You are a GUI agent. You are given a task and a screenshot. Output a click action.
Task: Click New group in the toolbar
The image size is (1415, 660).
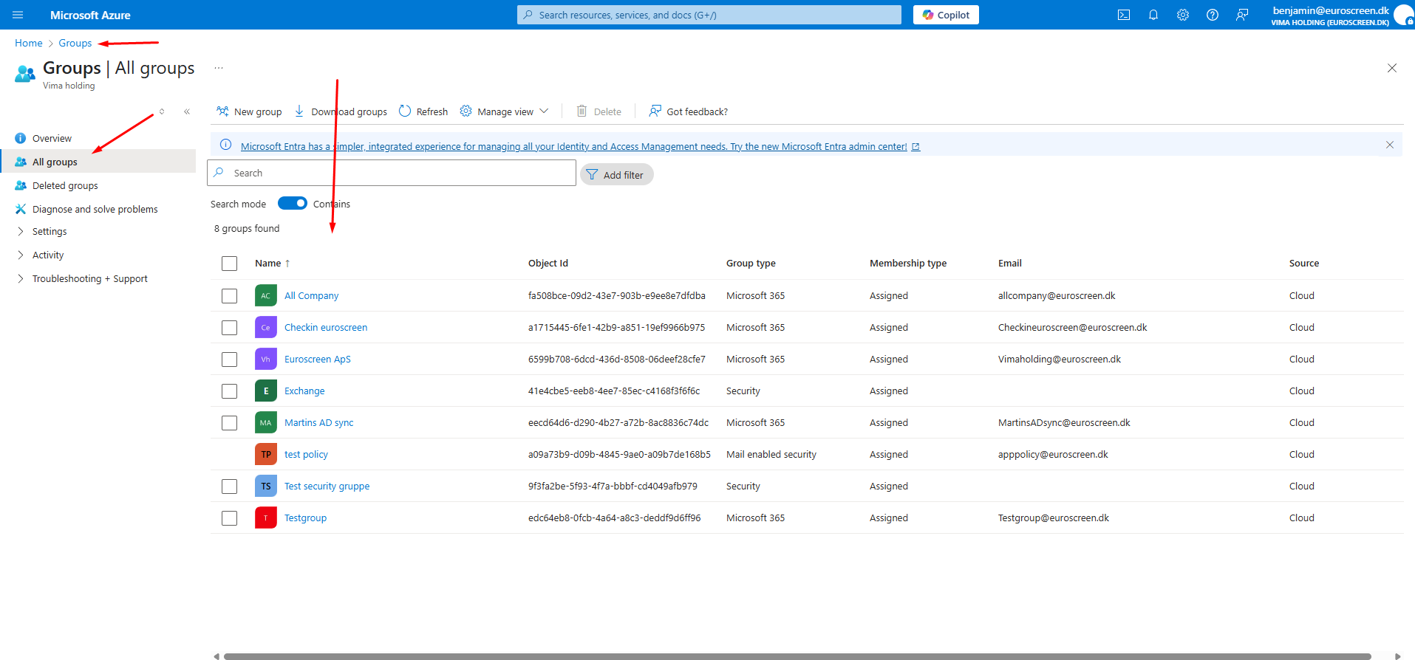pos(249,111)
